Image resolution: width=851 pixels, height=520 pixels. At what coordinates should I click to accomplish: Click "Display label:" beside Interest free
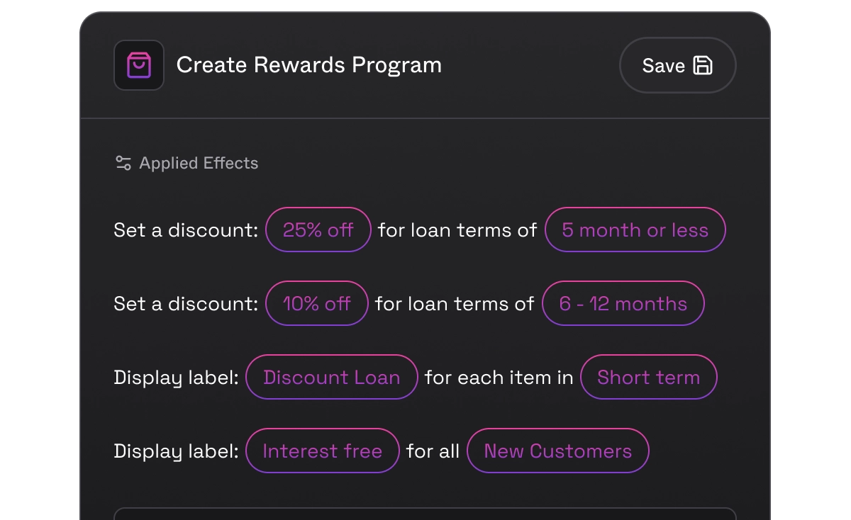pos(176,451)
